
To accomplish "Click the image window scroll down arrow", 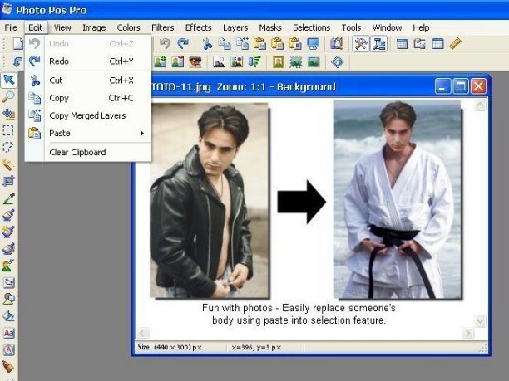I will 480,321.
